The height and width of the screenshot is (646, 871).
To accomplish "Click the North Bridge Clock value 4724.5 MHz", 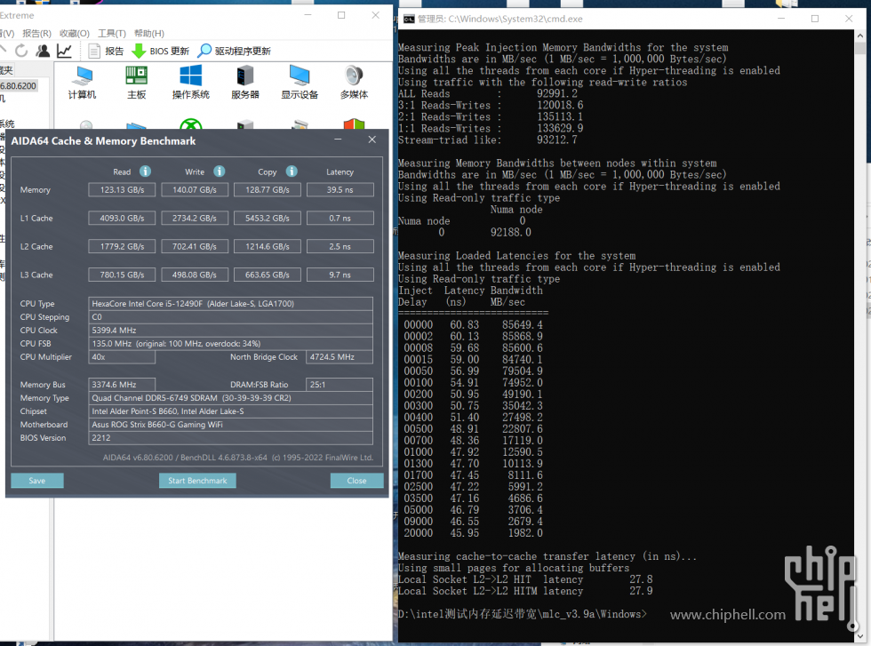I will pyautogui.click(x=340, y=357).
